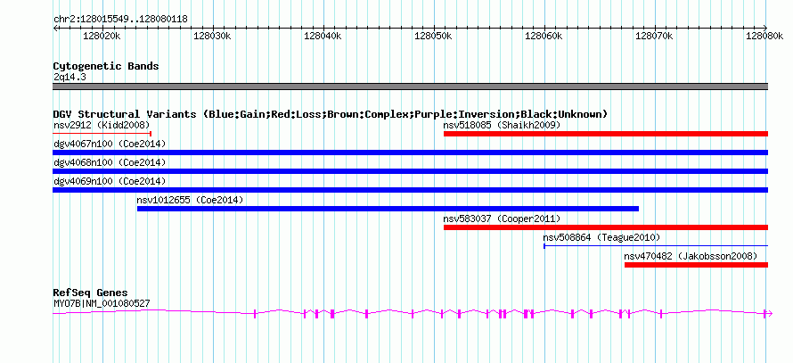Click the 128050k ruler tick label
Viewport: 793px width, 363px height.
(x=433, y=36)
